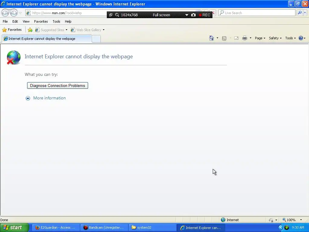Go forward with the Forward arrow button
309x232 pixels.
point(14,13)
